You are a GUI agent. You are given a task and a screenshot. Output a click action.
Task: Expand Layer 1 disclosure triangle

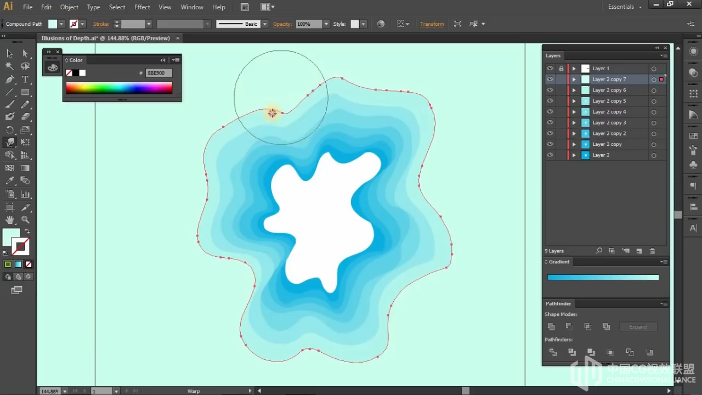[x=574, y=69]
